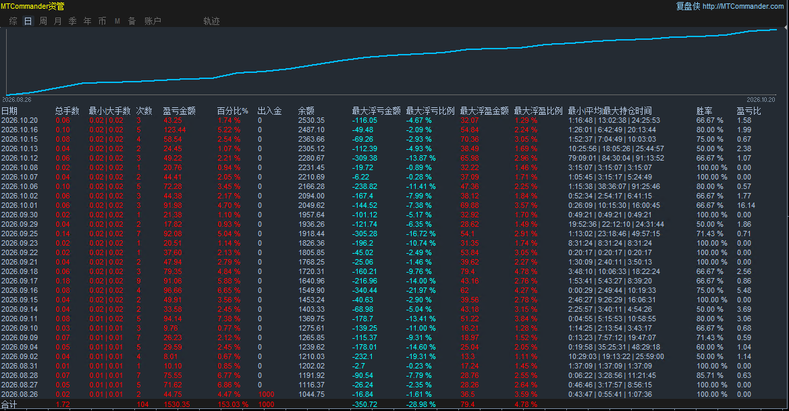Viewport: 789px width, 411px height.
Task: Click the 2026.08.26 start label under the chart
Action: pos(16,100)
